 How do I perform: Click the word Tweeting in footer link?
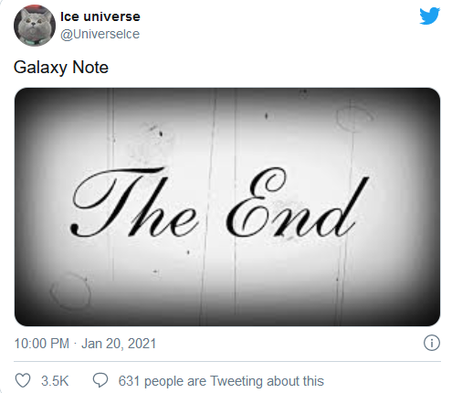click(x=237, y=381)
